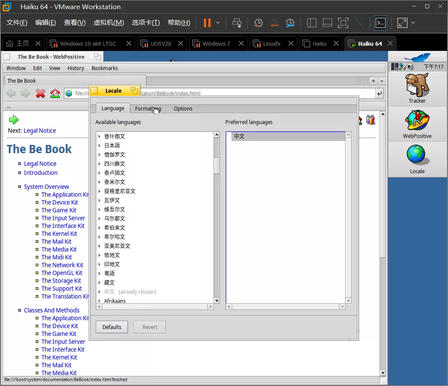Viewport: 448px width, 386px height.
Task: Expand the Afrikaans language entry
Action: (99, 301)
